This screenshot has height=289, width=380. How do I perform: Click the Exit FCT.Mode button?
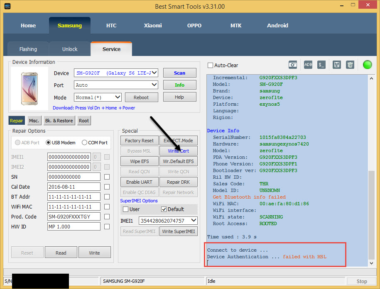[178, 141]
